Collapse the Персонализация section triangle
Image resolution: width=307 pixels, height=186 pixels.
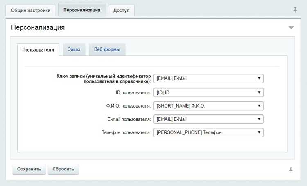click(291, 27)
